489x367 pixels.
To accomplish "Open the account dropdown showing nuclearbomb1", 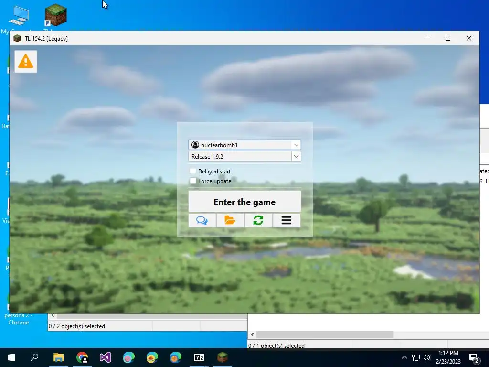I will point(244,145).
